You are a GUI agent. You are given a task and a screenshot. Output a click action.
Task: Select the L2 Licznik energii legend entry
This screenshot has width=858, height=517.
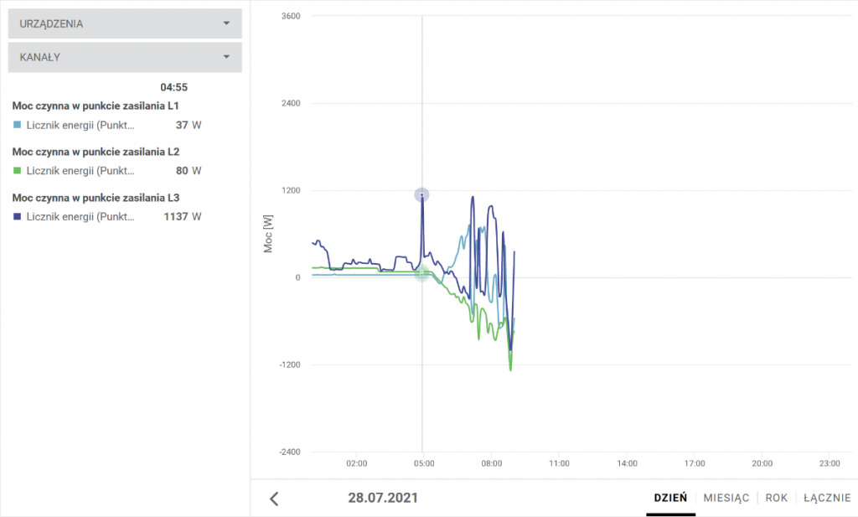pyautogui.click(x=80, y=171)
